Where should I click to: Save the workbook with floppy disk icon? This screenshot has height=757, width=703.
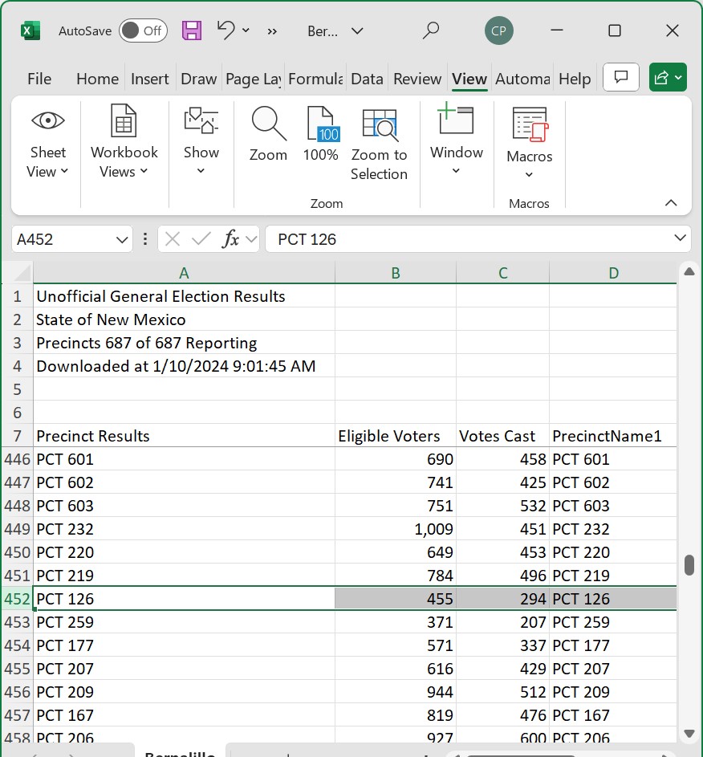pyautogui.click(x=192, y=31)
